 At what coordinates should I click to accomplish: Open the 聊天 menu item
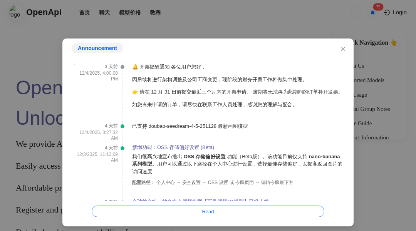click(x=104, y=12)
